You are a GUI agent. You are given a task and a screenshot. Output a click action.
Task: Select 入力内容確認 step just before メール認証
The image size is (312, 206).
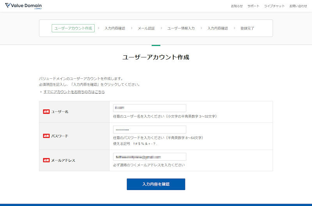[115, 28]
